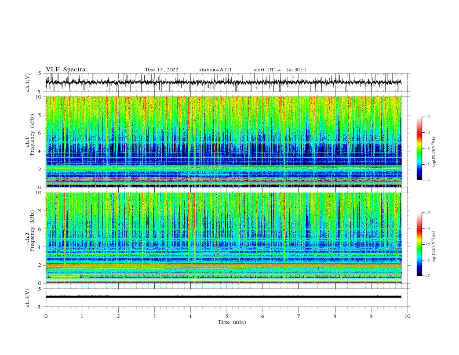Click the "-5" tick of the ch.3(V) axis
The height and width of the screenshot is (355, 459).
[39, 307]
